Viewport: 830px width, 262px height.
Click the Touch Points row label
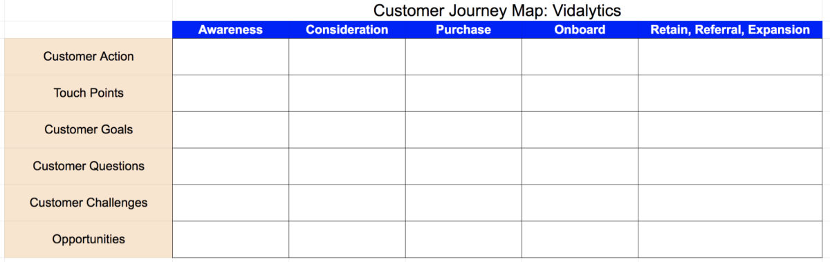click(x=89, y=93)
